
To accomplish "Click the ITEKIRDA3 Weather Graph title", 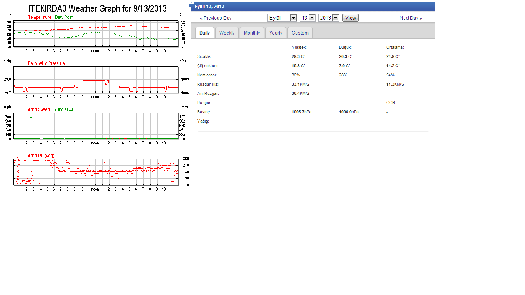I will point(98,8).
